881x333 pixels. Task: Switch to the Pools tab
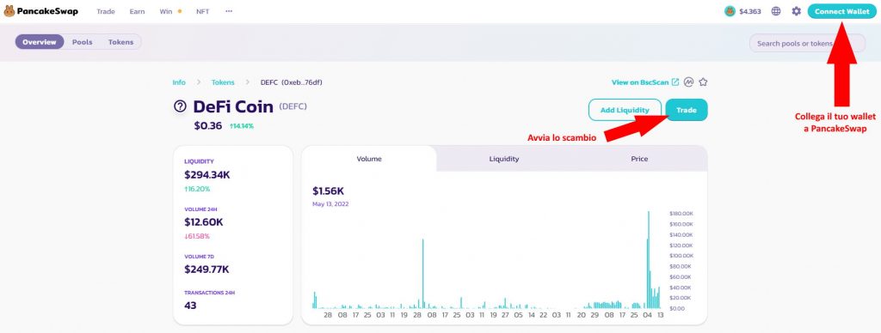pos(82,42)
